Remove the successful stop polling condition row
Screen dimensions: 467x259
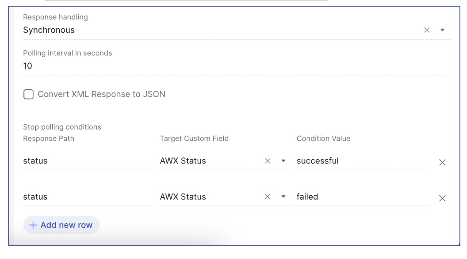pos(442,162)
